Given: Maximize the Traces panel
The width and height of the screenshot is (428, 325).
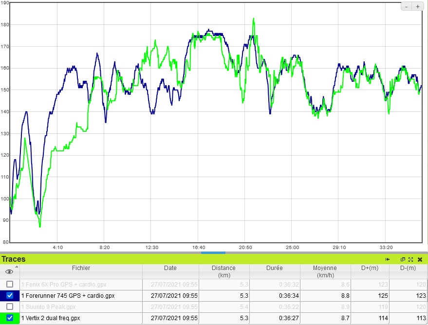Looking at the screenshot, I should [411, 259].
